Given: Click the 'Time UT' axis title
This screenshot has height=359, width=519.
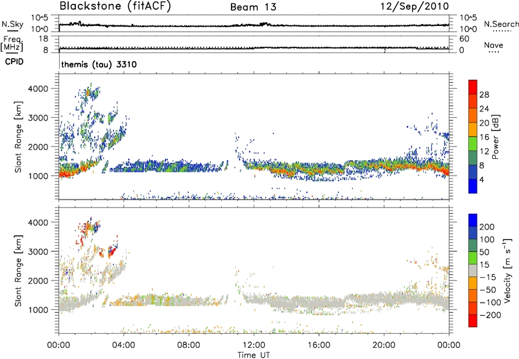Looking at the screenshot, I should click(254, 355).
